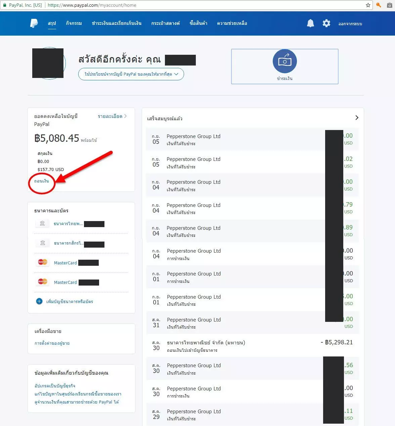Open account settings gear icon
The image size is (395, 426).
click(x=326, y=23)
